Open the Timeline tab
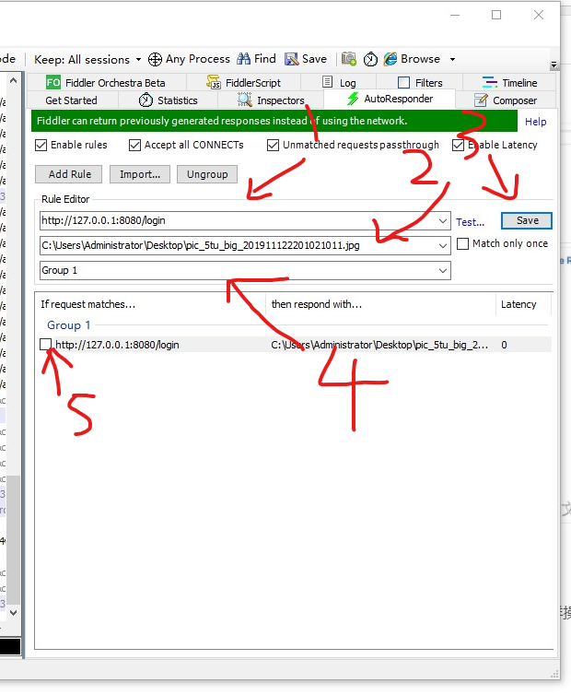This screenshot has width=571, height=695. coord(509,82)
